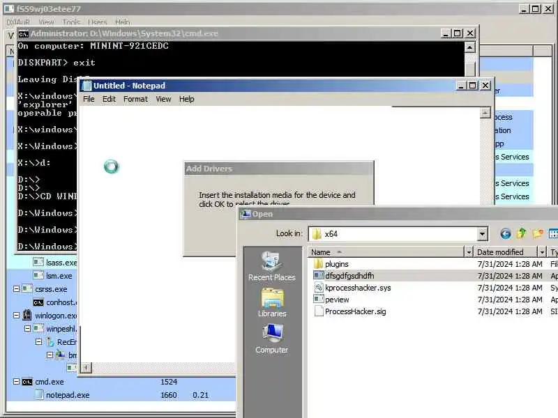Image resolution: width=558 pixels, height=418 pixels.
Task: Select notepad.exe process row
Action: 121,395
